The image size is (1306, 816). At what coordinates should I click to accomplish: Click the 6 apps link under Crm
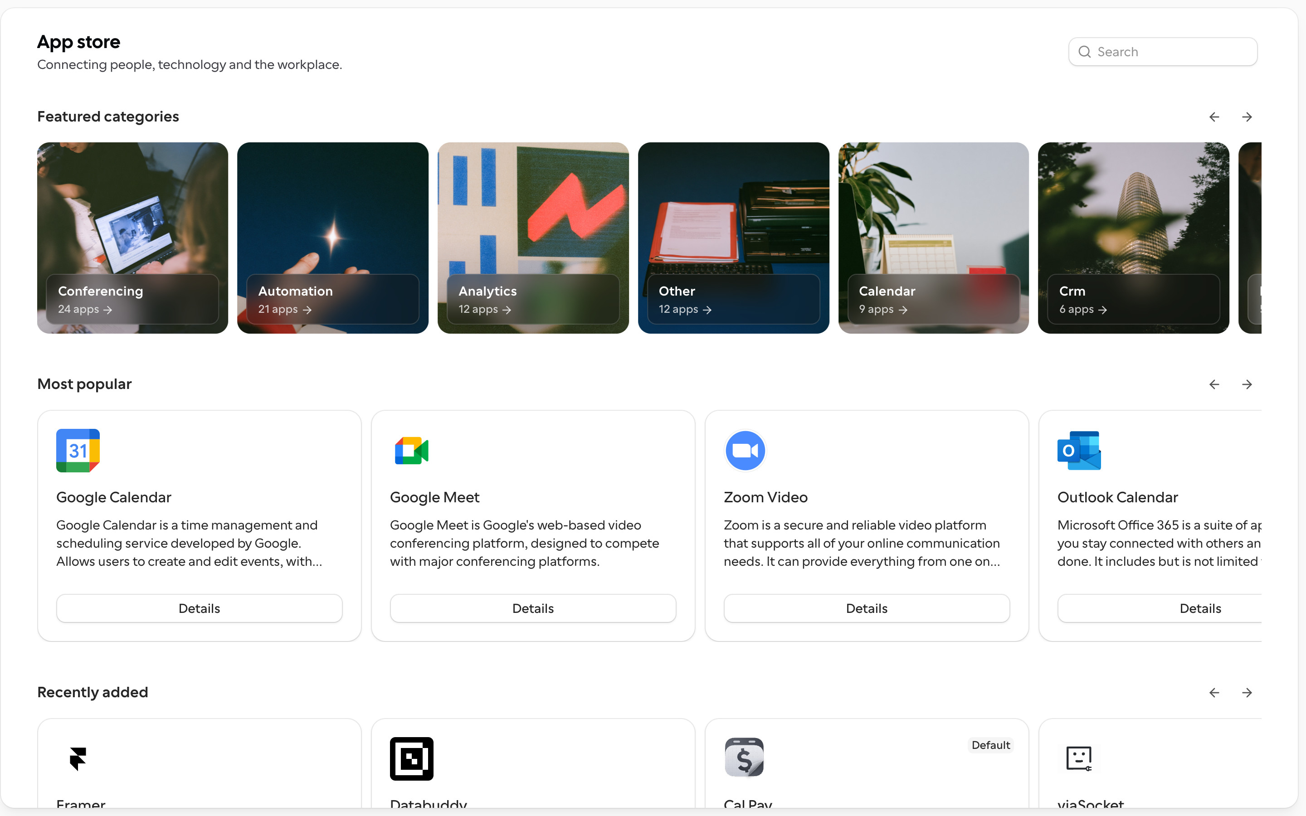(1083, 309)
